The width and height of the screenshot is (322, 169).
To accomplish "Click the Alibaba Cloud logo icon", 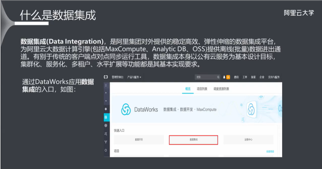I will pos(106,77).
